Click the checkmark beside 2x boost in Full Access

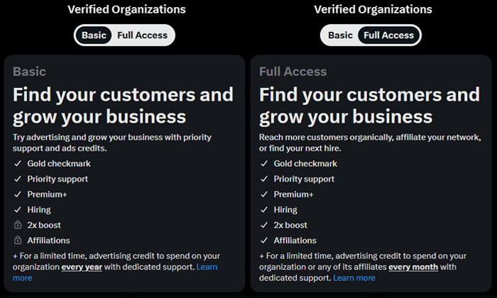264,225
